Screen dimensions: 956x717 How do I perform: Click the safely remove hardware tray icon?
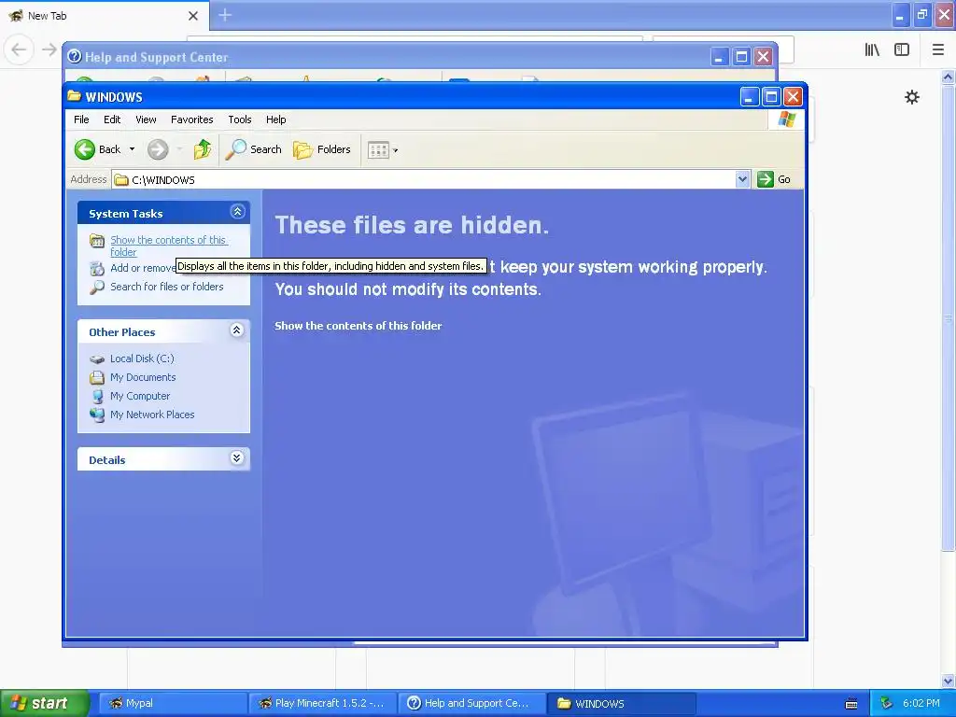[x=886, y=704]
